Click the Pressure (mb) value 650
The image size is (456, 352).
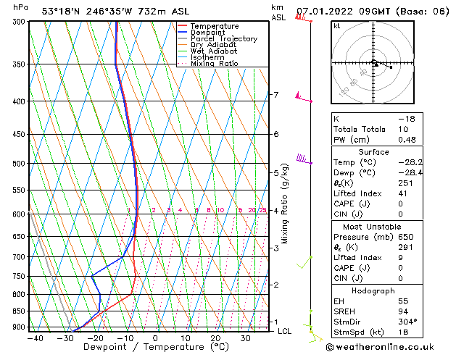[406, 237]
